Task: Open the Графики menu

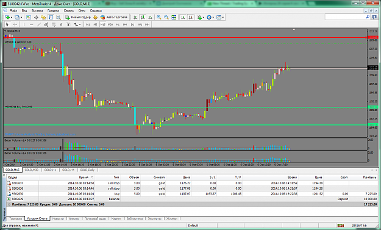Action: 53,10
